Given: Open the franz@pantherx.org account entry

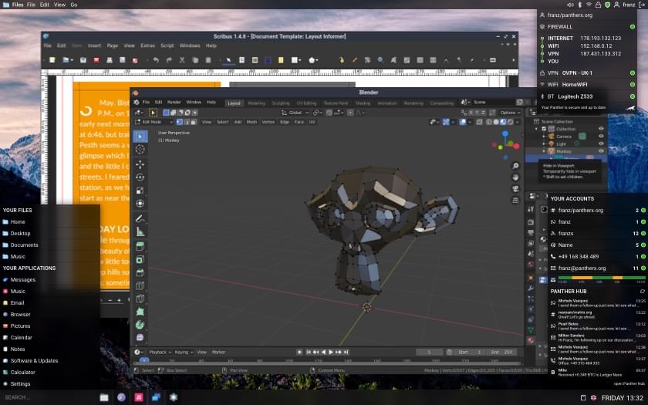Looking at the screenshot, I should (x=598, y=268).
